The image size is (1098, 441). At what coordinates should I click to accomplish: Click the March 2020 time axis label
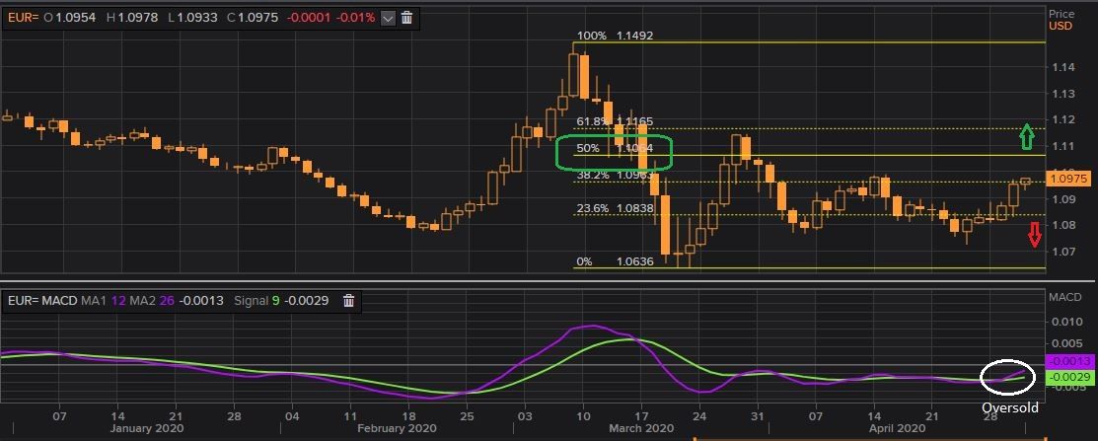(x=640, y=428)
